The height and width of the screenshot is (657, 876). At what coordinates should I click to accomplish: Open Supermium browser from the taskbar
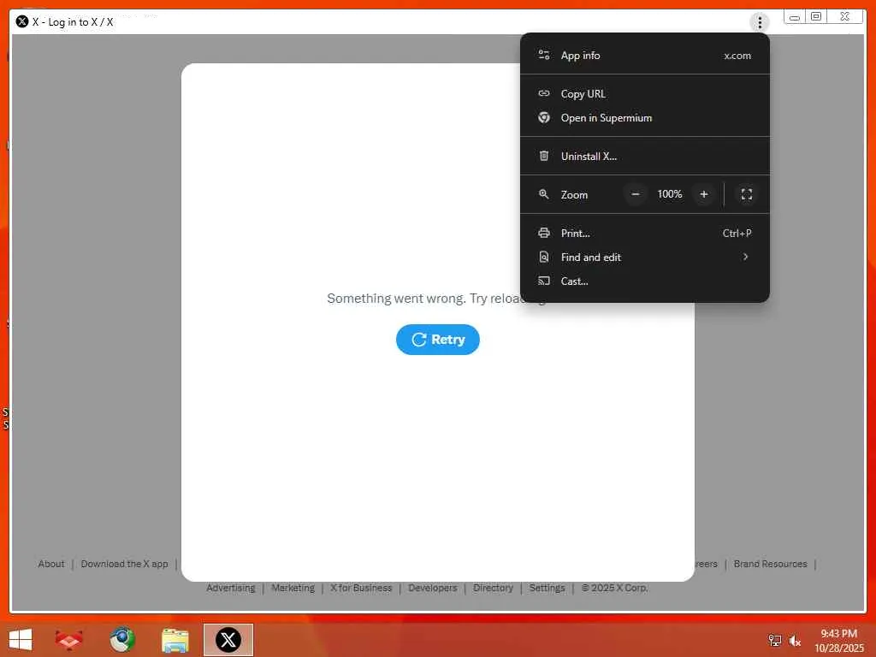pyautogui.click(x=121, y=640)
